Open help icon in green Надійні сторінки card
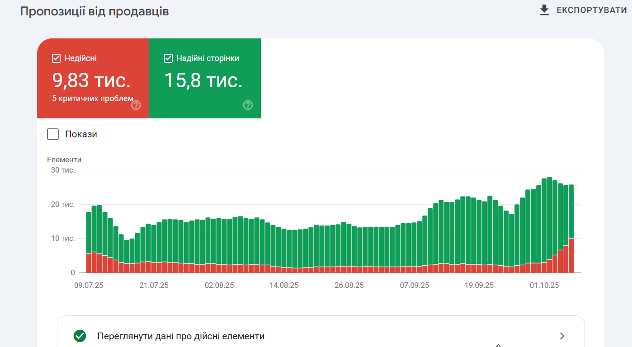Screen dimensions: 632x347 click(x=248, y=105)
